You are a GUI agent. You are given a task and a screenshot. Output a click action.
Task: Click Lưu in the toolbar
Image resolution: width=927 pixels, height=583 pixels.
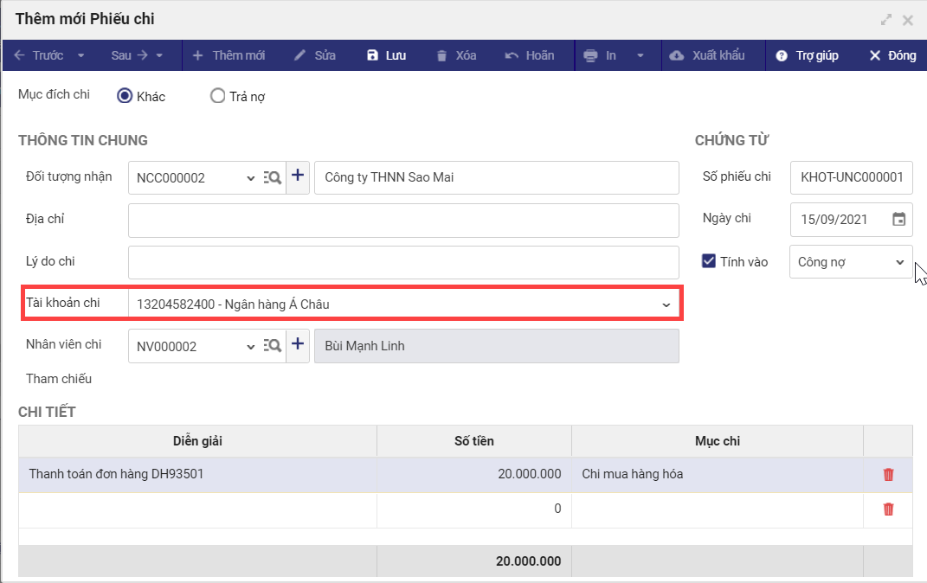(386, 55)
